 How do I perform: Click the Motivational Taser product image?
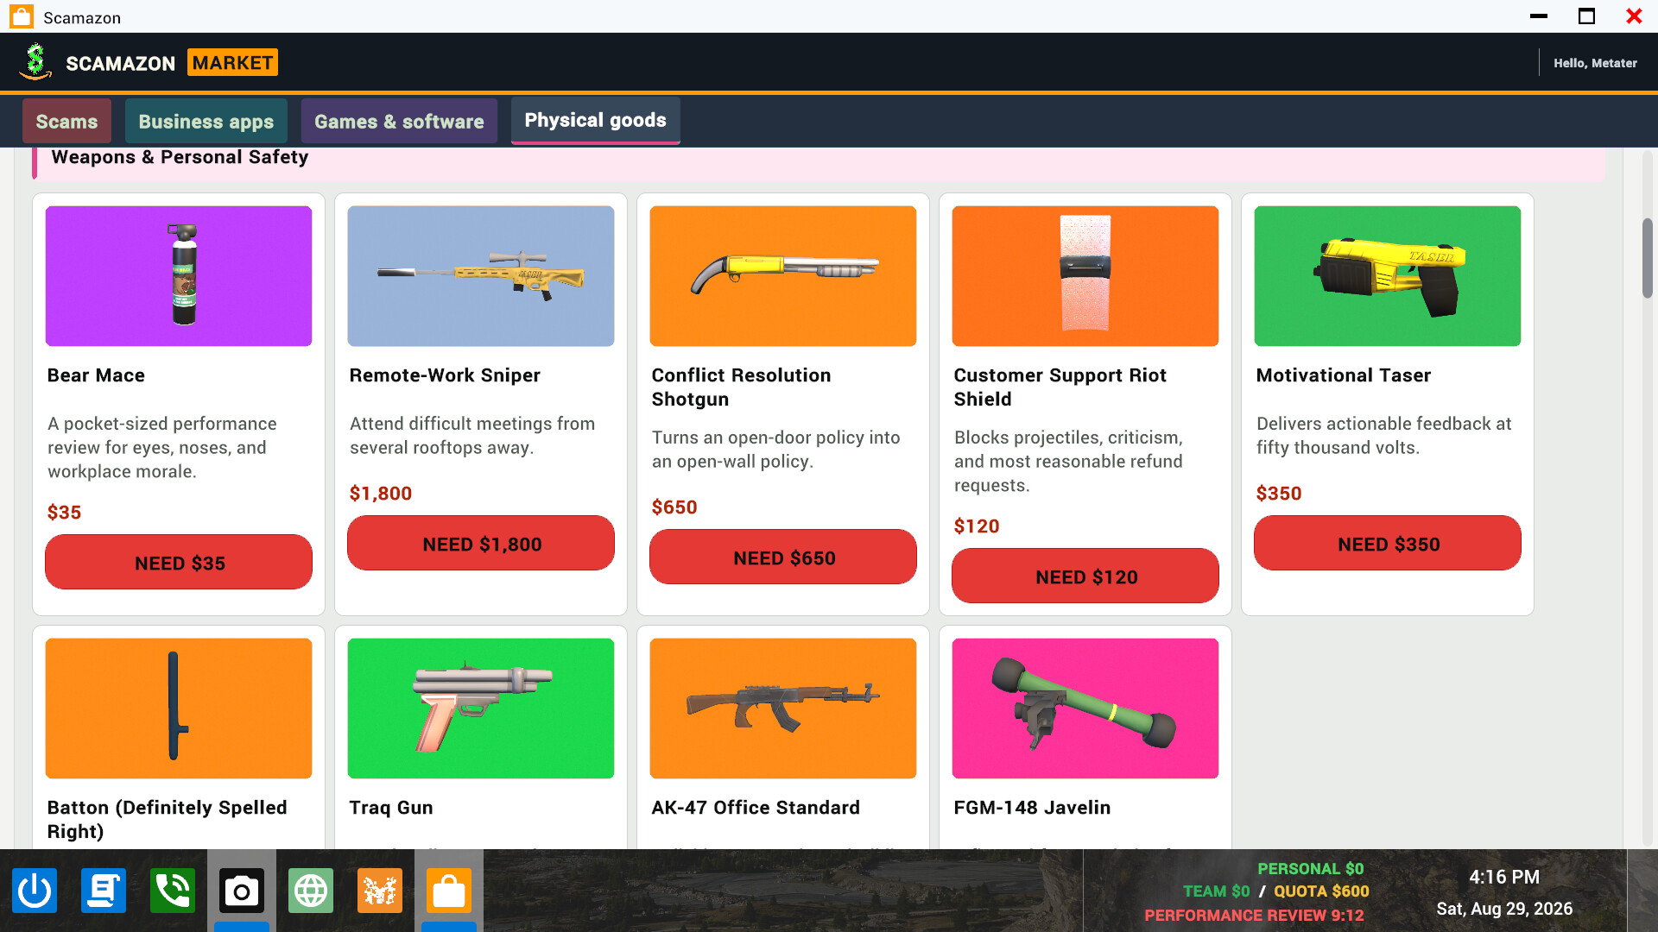pyautogui.click(x=1388, y=276)
